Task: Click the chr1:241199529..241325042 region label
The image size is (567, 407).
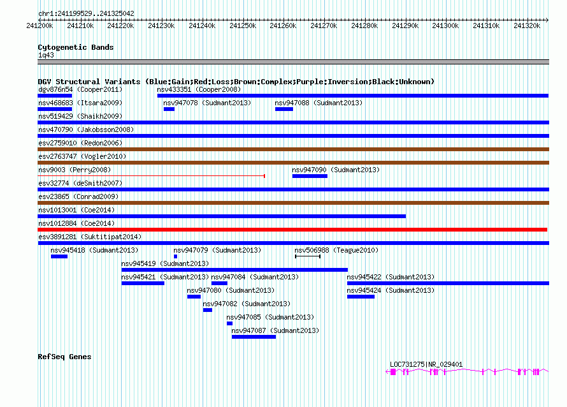Action: 86,13
